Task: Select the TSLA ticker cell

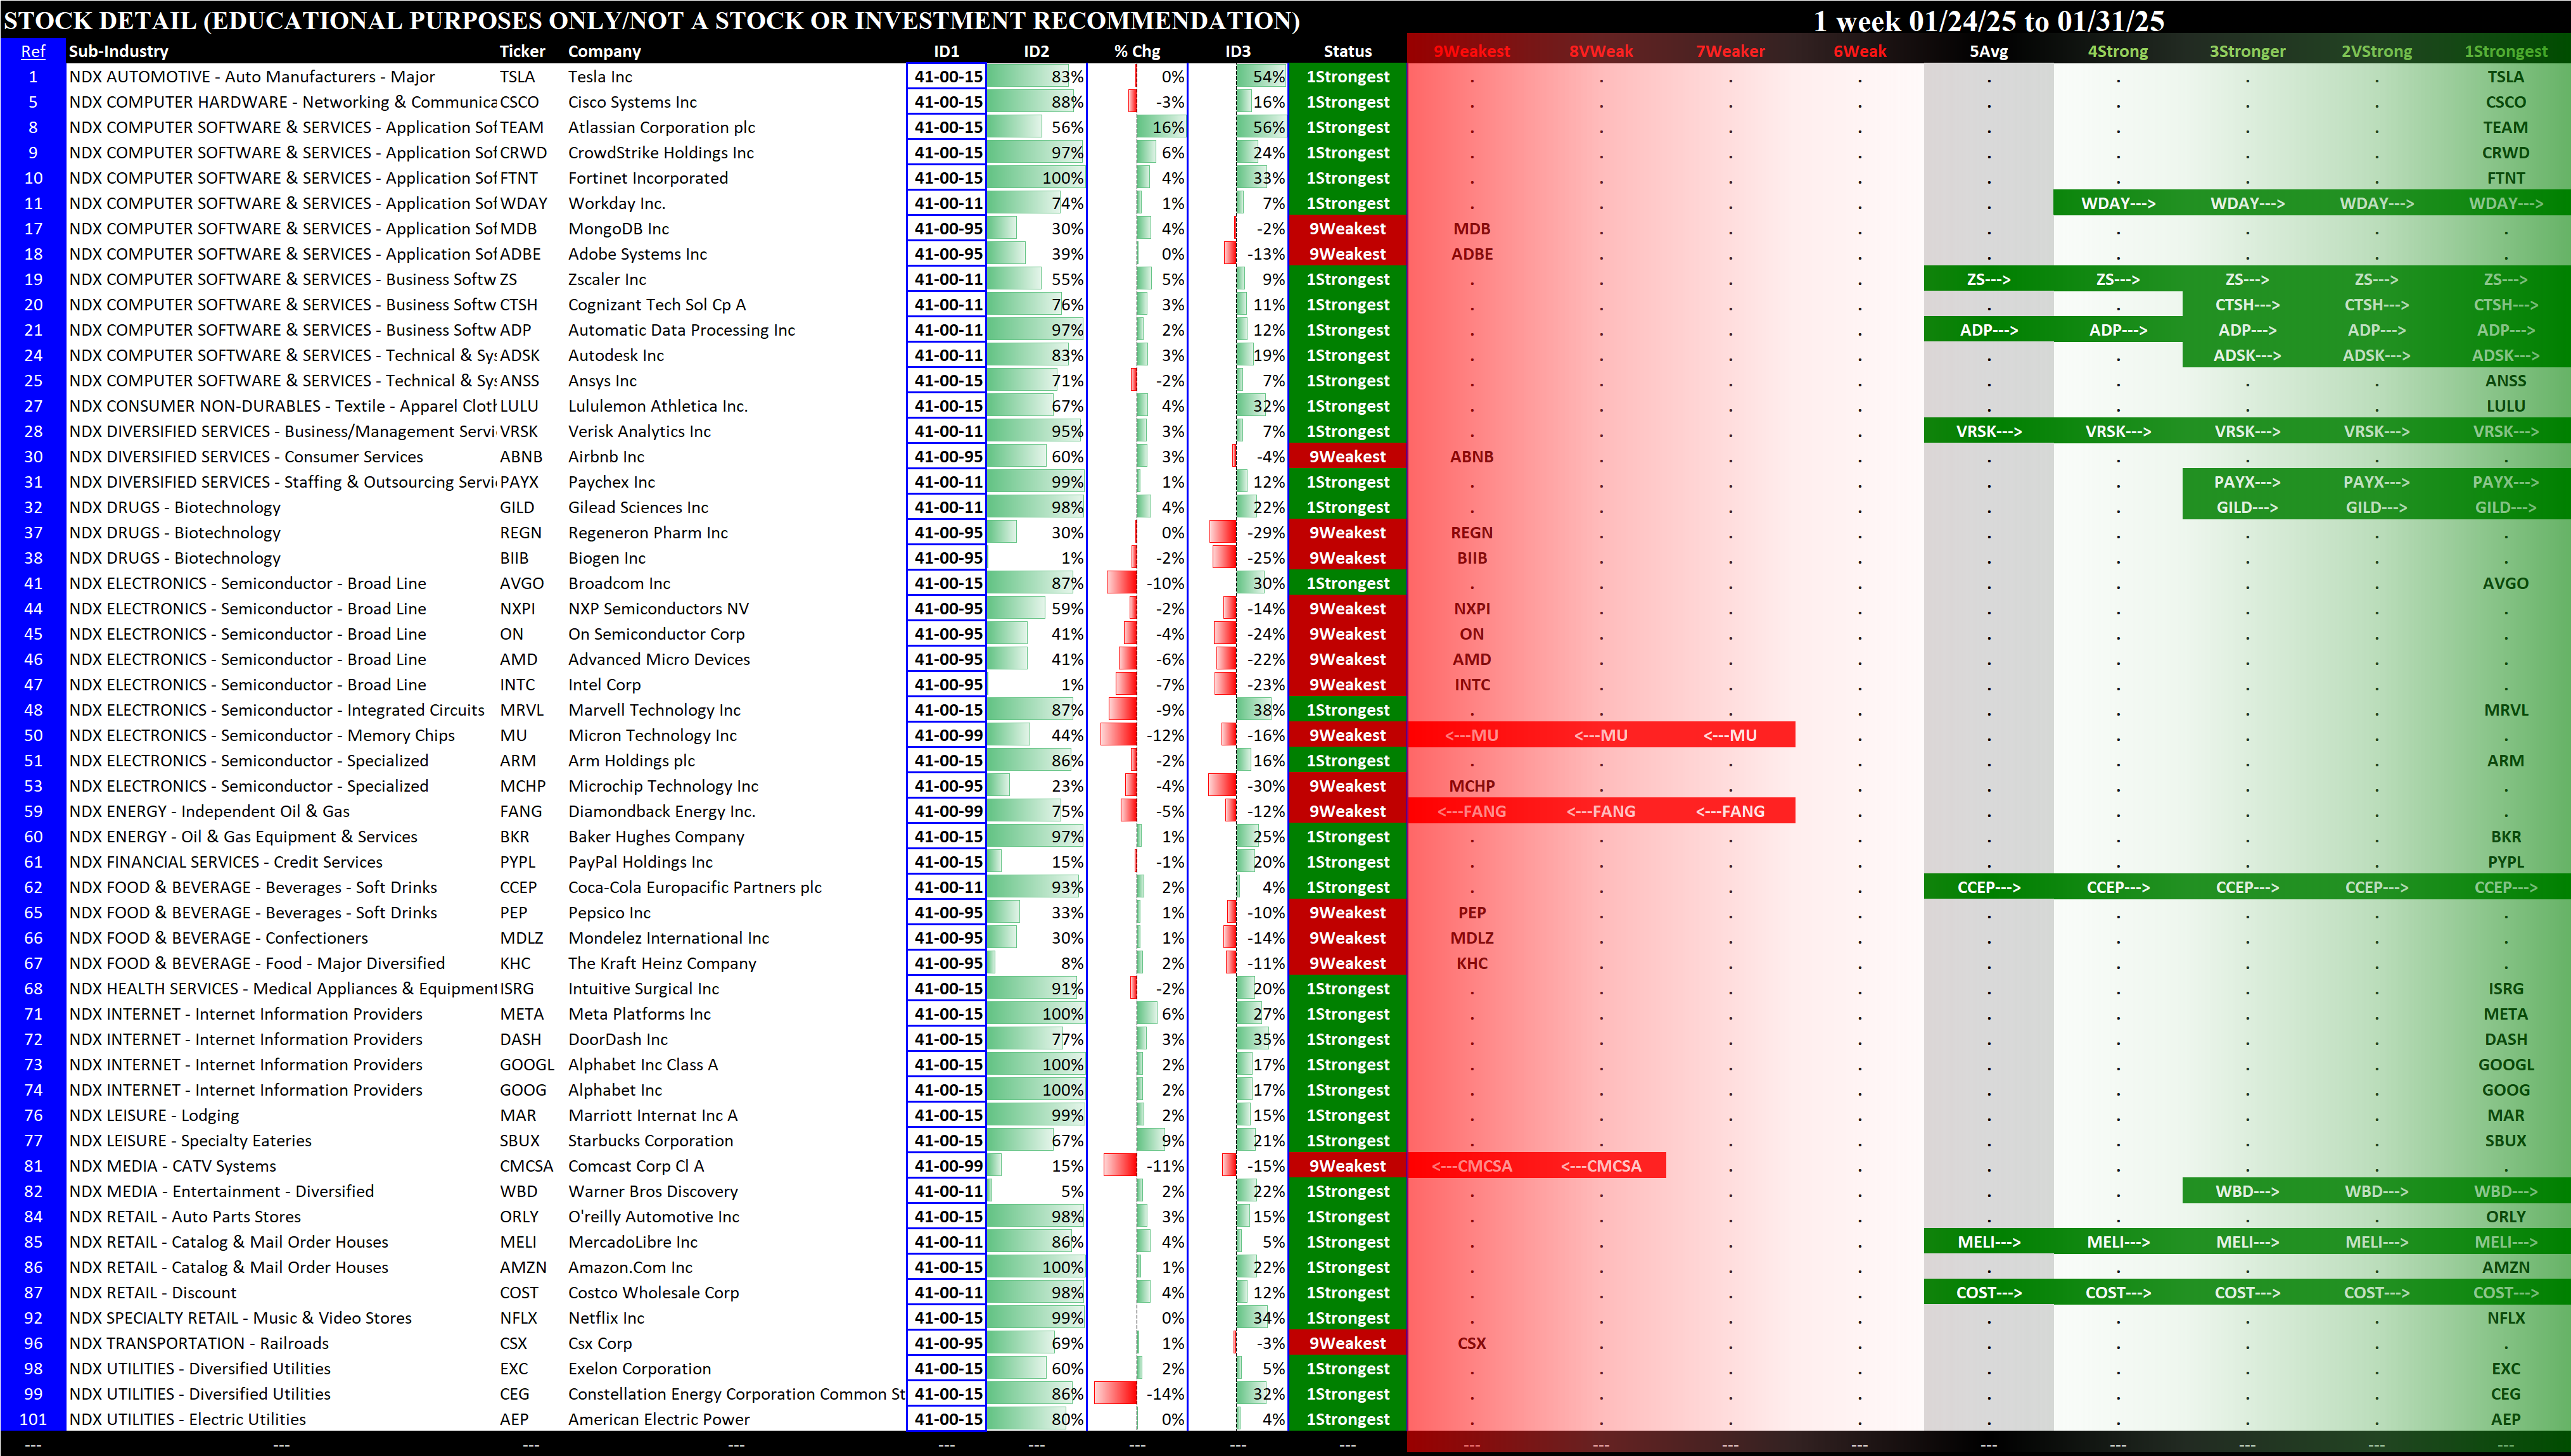Action: (517, 77)
